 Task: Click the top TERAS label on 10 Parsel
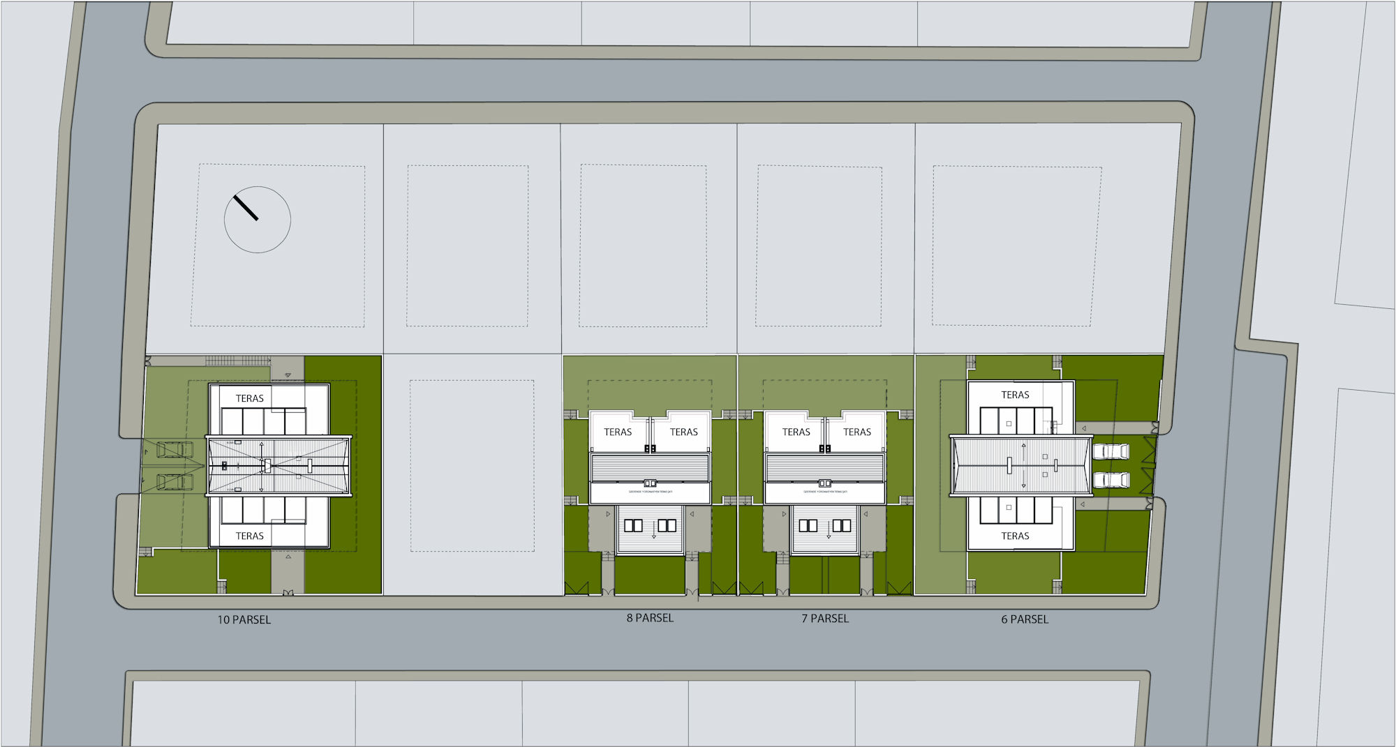coord(249,398)
